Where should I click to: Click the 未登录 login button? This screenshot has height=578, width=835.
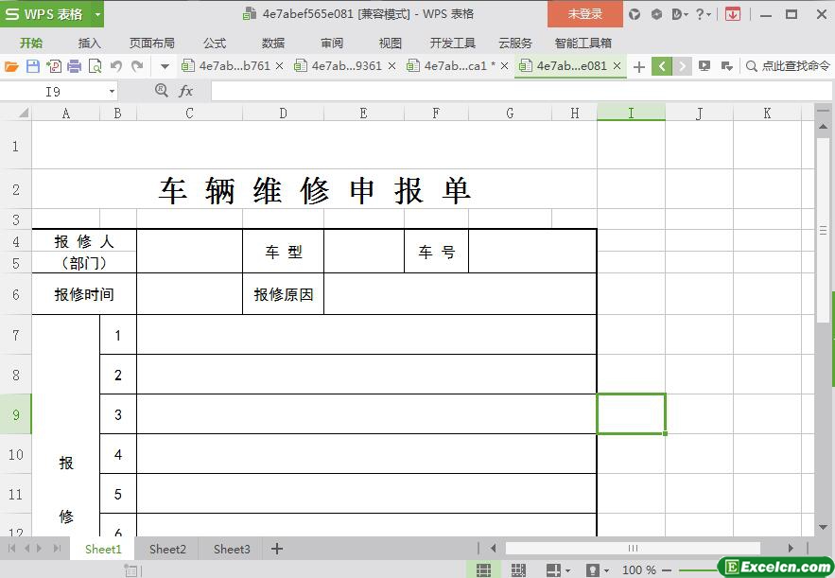point(584,14)
